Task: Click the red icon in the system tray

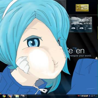Action: (x=79, y=96)
